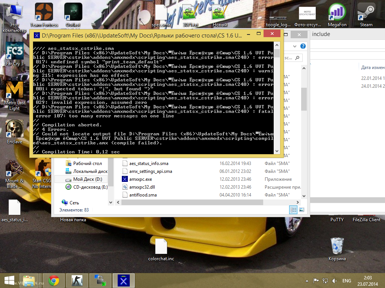Select Сеть in navigation pane
Image resolution: width=385 pixels, height=288 pixels.
70,202
